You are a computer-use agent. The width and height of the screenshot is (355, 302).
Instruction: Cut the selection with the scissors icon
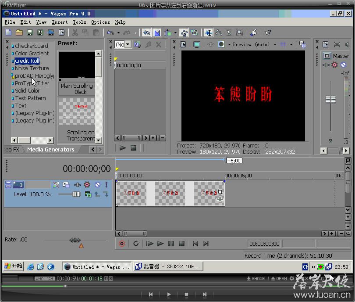click(75, 32)
